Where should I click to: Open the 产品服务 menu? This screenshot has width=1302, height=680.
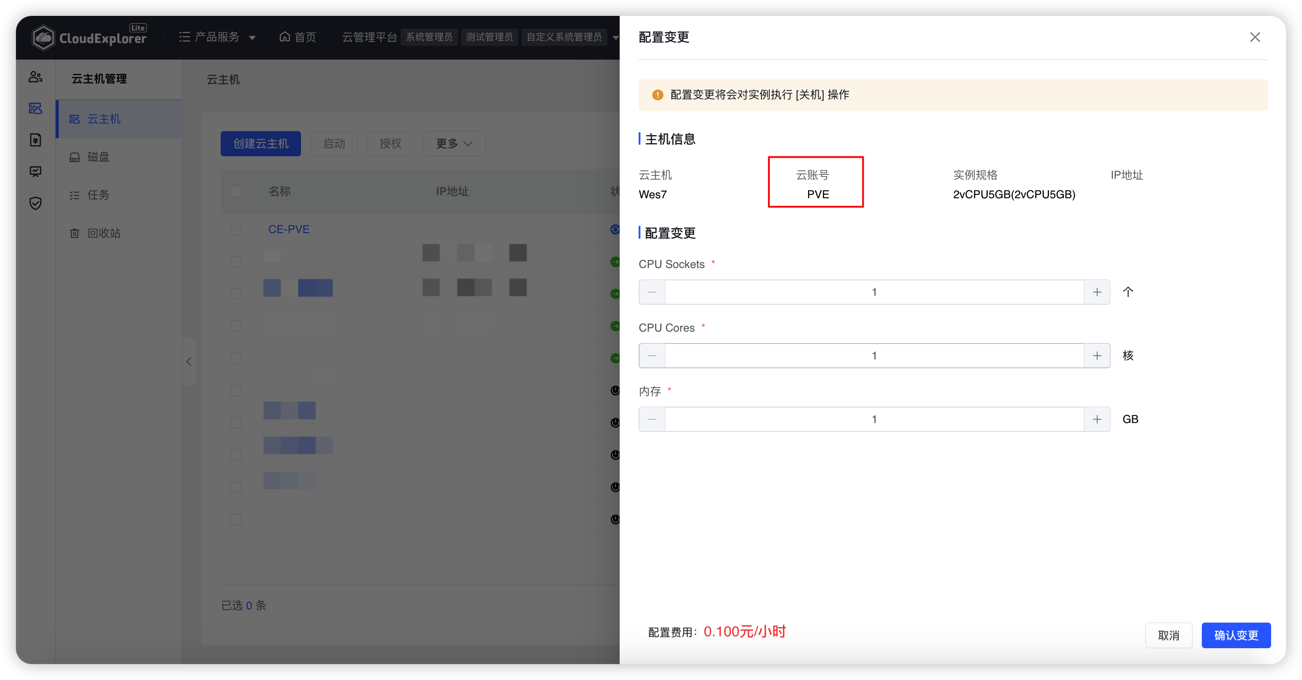point(217,38)
